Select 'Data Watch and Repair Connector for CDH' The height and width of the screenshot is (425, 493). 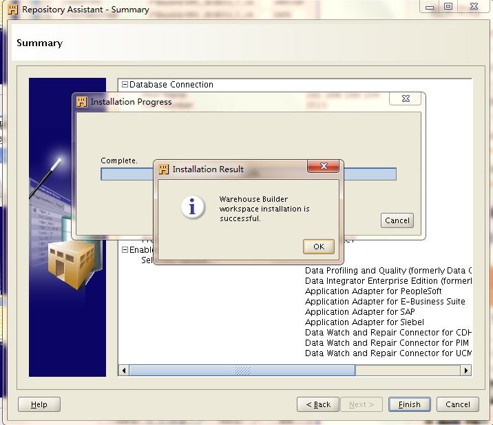tap(388, 333)
